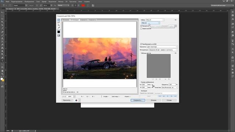Switch to the Оптимизация preview tab
Viewport: 235px width, 132px height.
click(75, 20)
